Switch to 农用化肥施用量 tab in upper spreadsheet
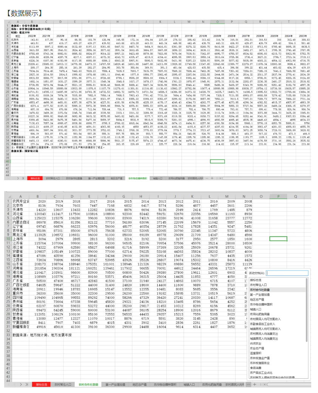 click(x=177, y=178)
